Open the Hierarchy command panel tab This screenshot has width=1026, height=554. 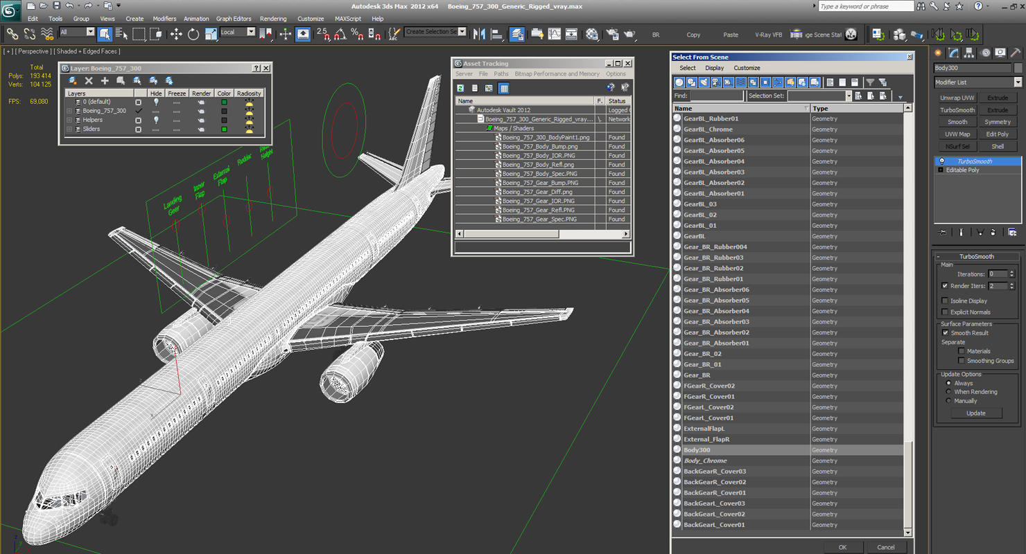click(x=969, y=53)
